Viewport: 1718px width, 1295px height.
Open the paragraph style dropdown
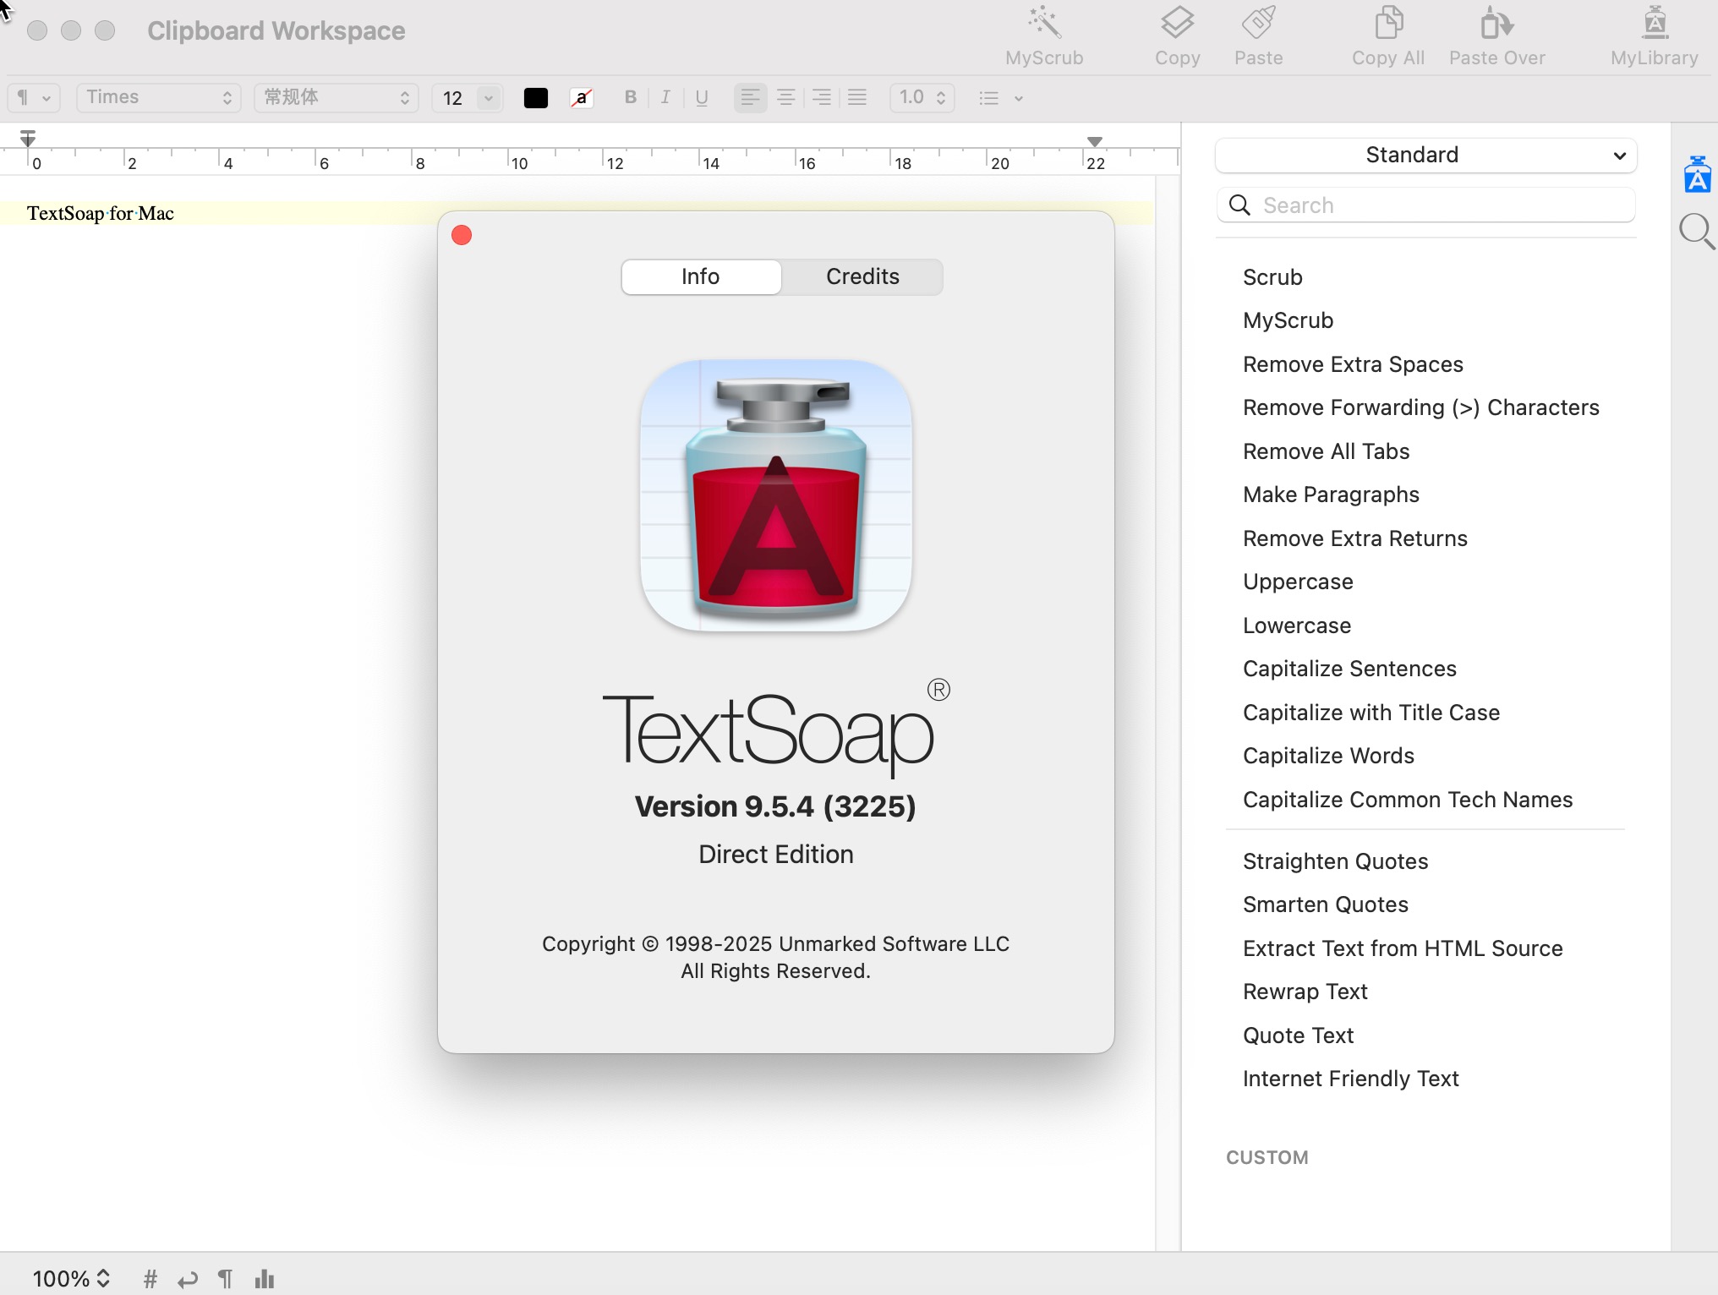tap(34, 97)
